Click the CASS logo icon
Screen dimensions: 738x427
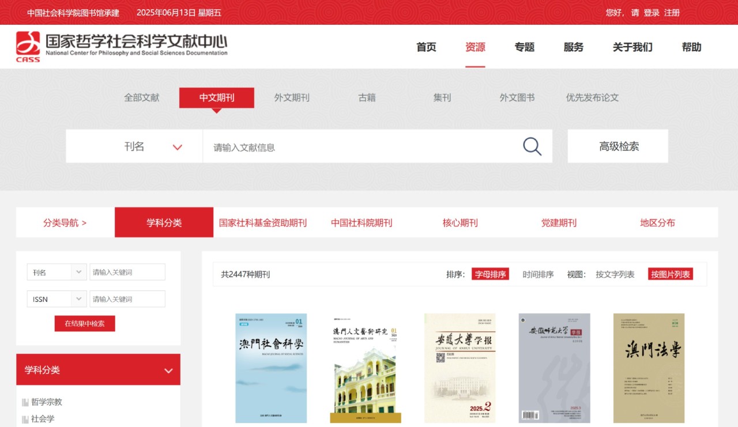point(28,47)
